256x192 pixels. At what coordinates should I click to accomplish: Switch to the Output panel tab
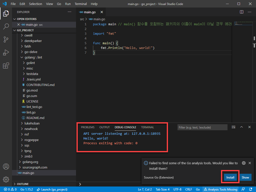pyautogui.click(x=104, y=127)
